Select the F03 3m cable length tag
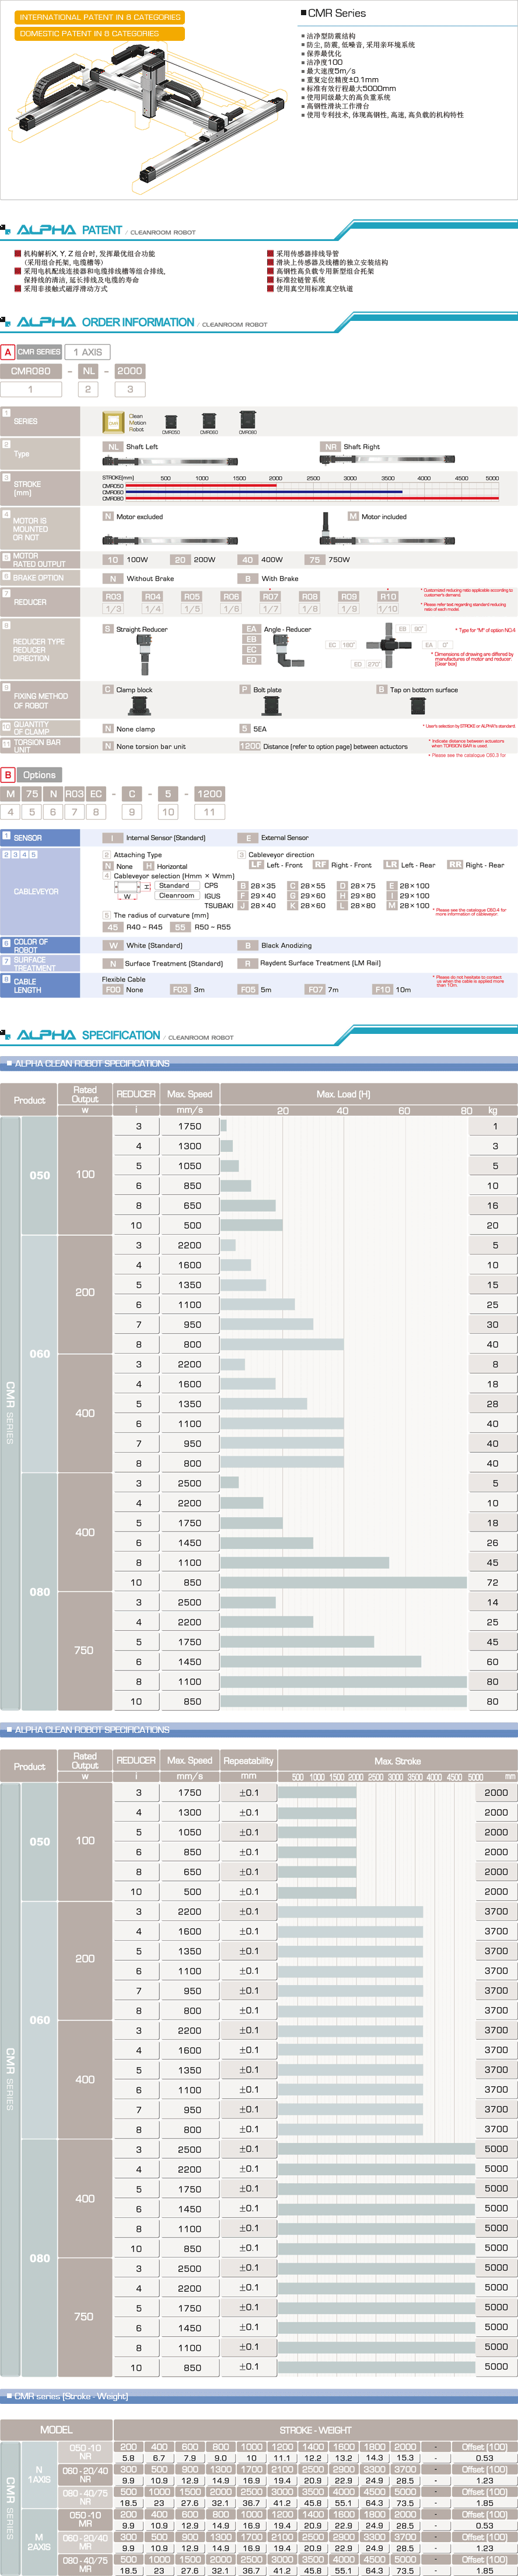Viewport: 518px width, 2576px height. tap(180, 990)
